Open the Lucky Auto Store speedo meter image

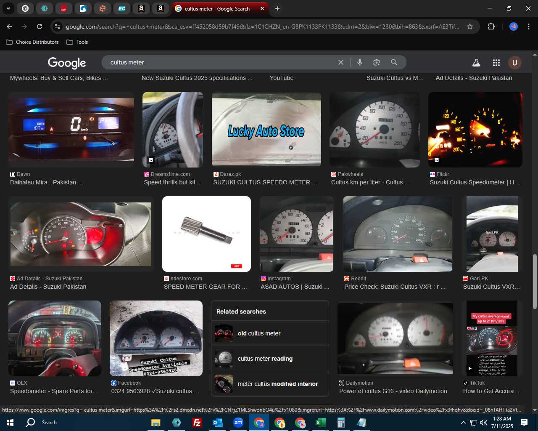tap(266, 130)
